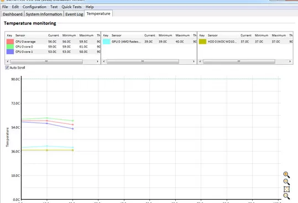Click the Key column header in the CPU list
The image size is (298, 203).
point(9,35)
